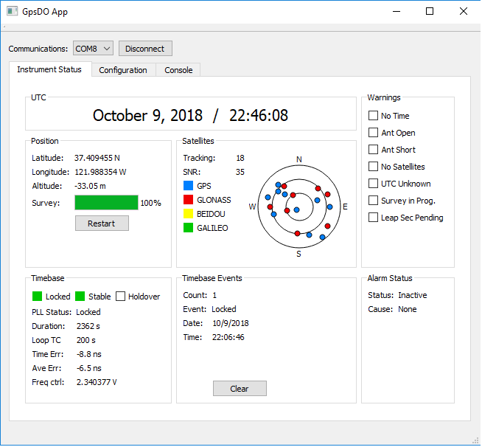Click the event date 10/9/2018

click(231, 323)
